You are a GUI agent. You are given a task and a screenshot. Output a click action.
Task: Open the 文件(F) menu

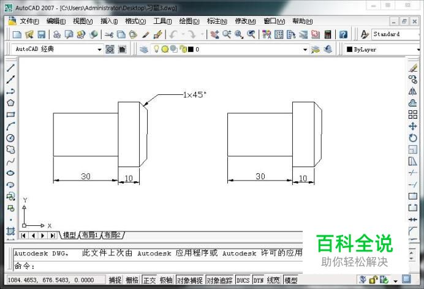click(x=29, y=21)
